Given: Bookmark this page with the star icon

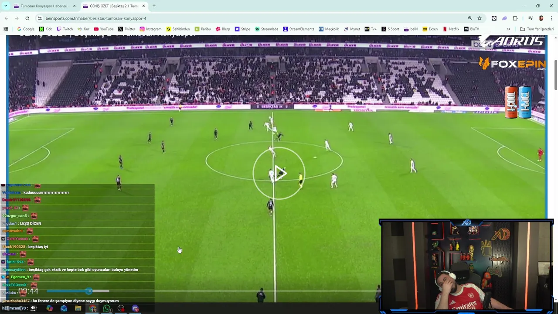Looking at the screenshot, I should pos(480,18).
